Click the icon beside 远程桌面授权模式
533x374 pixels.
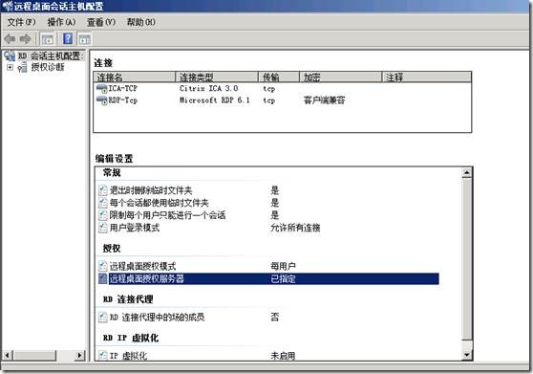(x=102, y=266)
